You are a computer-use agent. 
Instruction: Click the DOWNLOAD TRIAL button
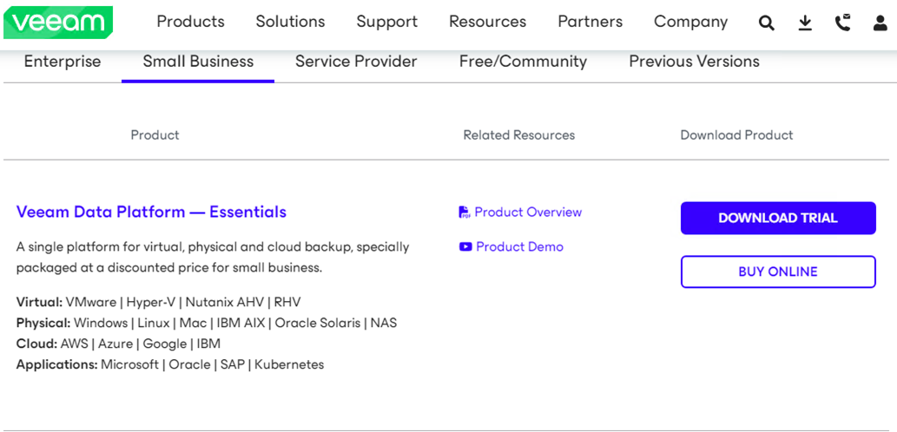[x=778, y=218]
